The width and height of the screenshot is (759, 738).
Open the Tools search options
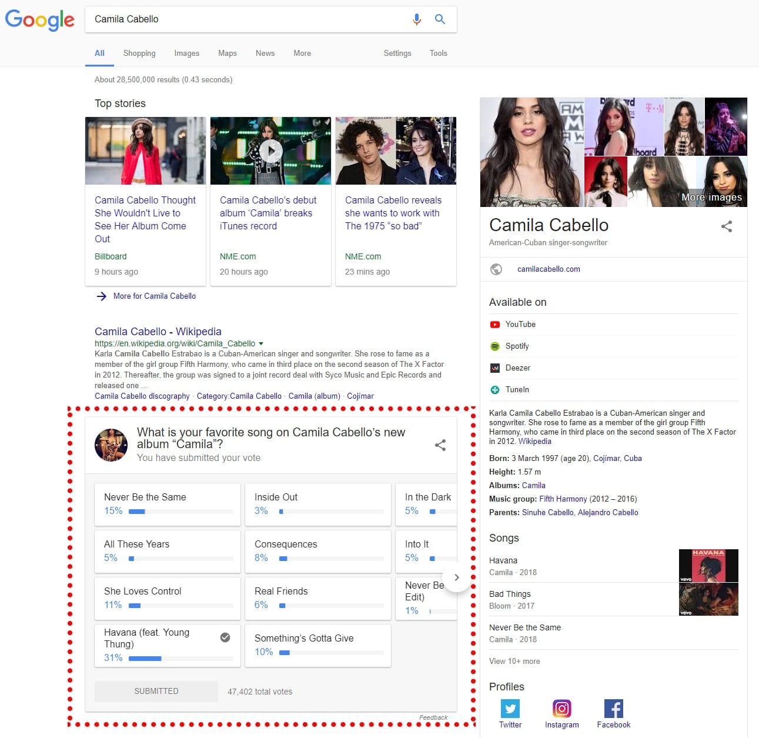click(439, 53)
